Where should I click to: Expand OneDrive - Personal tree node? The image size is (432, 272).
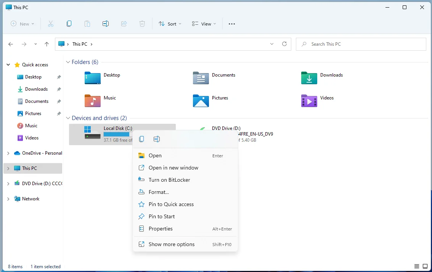[8, 153]
